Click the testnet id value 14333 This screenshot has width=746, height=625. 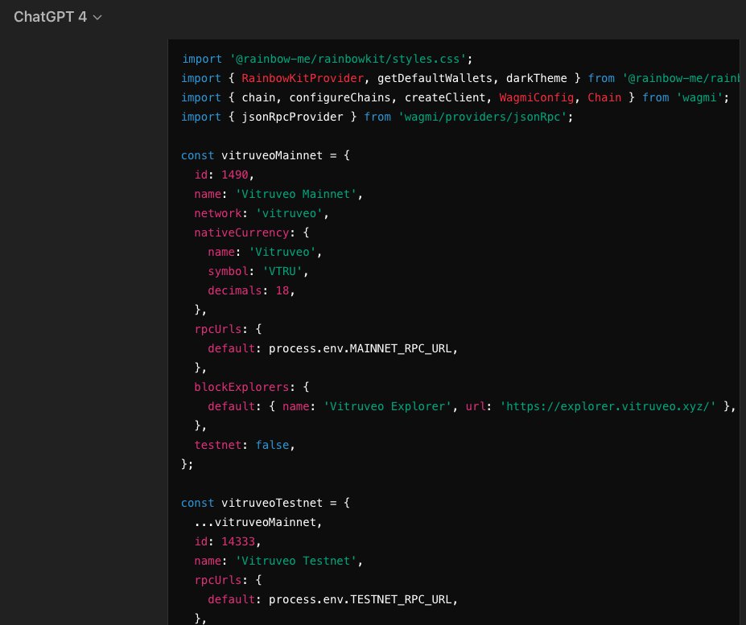(x=238, y=542)
